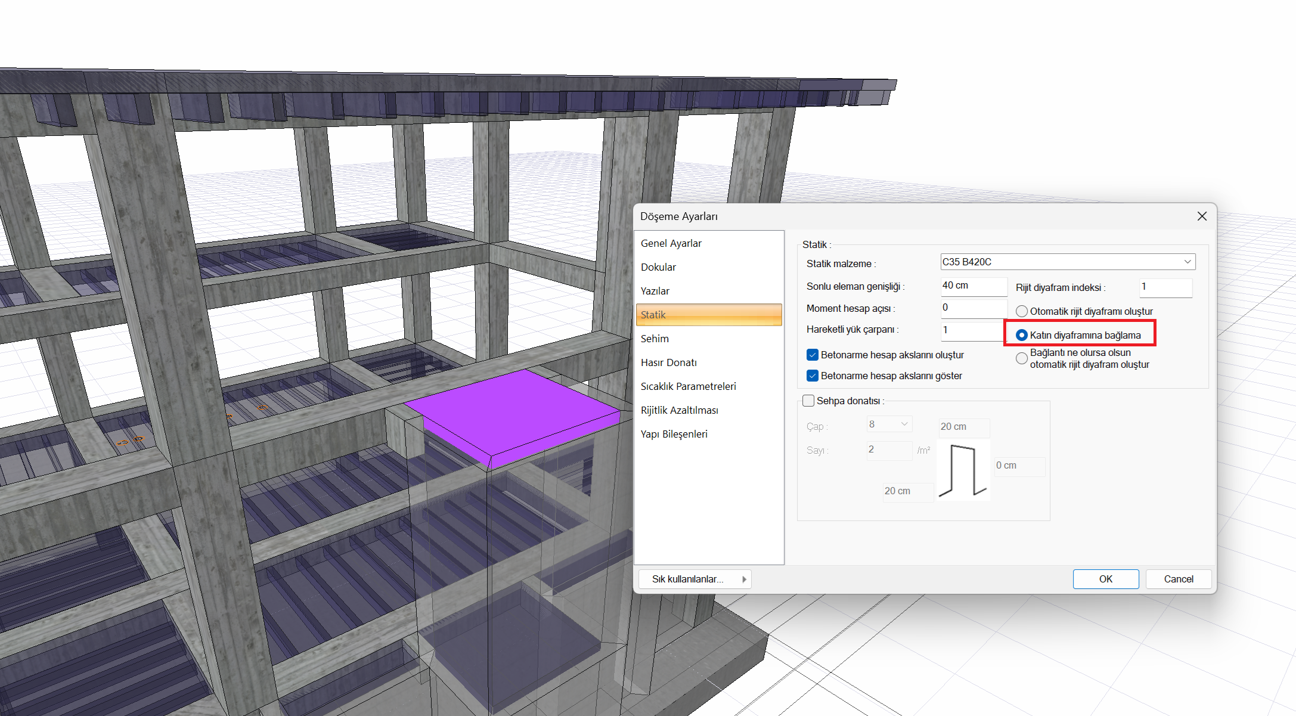1296x716 pixels.
Task: Confirm settings with OK button
Action: pos(1106,579)
